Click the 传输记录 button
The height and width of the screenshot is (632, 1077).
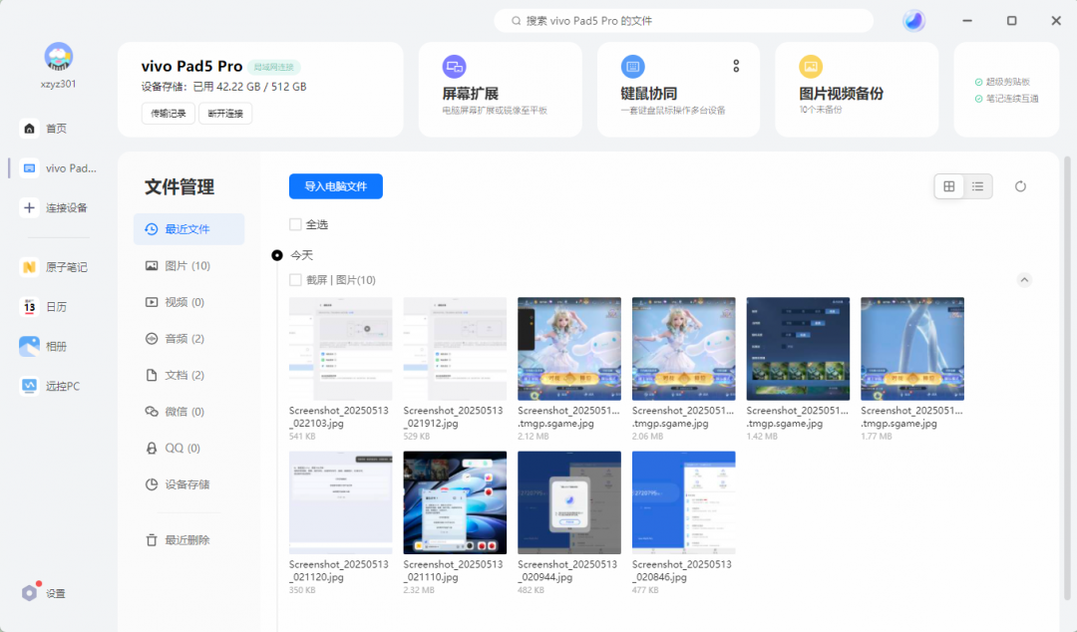(x=169, y=114)
